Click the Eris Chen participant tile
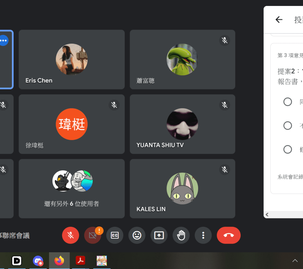This screenshot has height=269, width=303. [x=71, y=60]
